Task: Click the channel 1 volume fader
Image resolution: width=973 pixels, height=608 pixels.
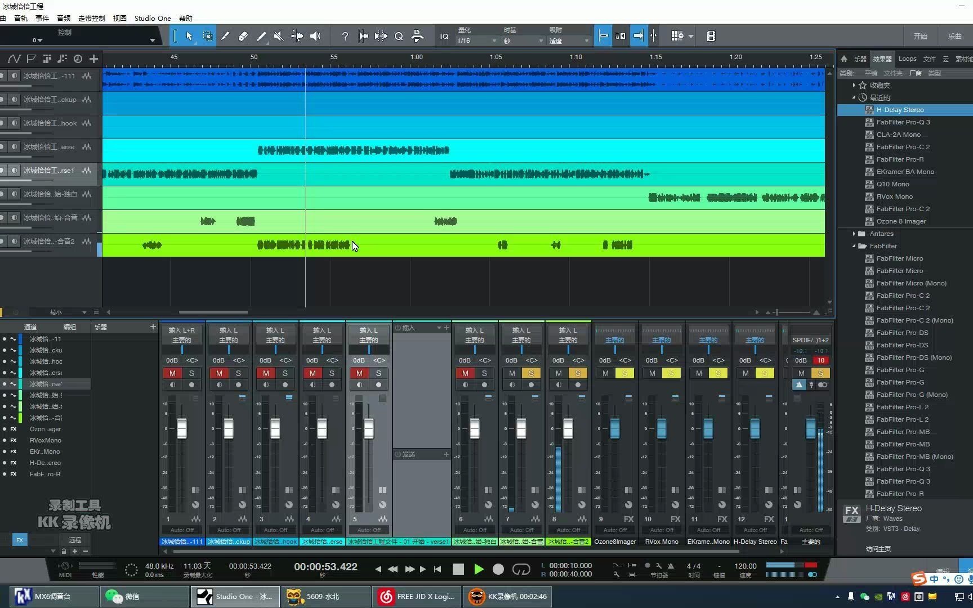Action: click(182, 428)
